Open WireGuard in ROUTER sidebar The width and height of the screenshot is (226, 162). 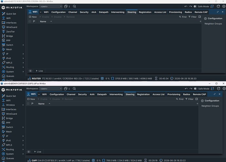click(9, 27)
